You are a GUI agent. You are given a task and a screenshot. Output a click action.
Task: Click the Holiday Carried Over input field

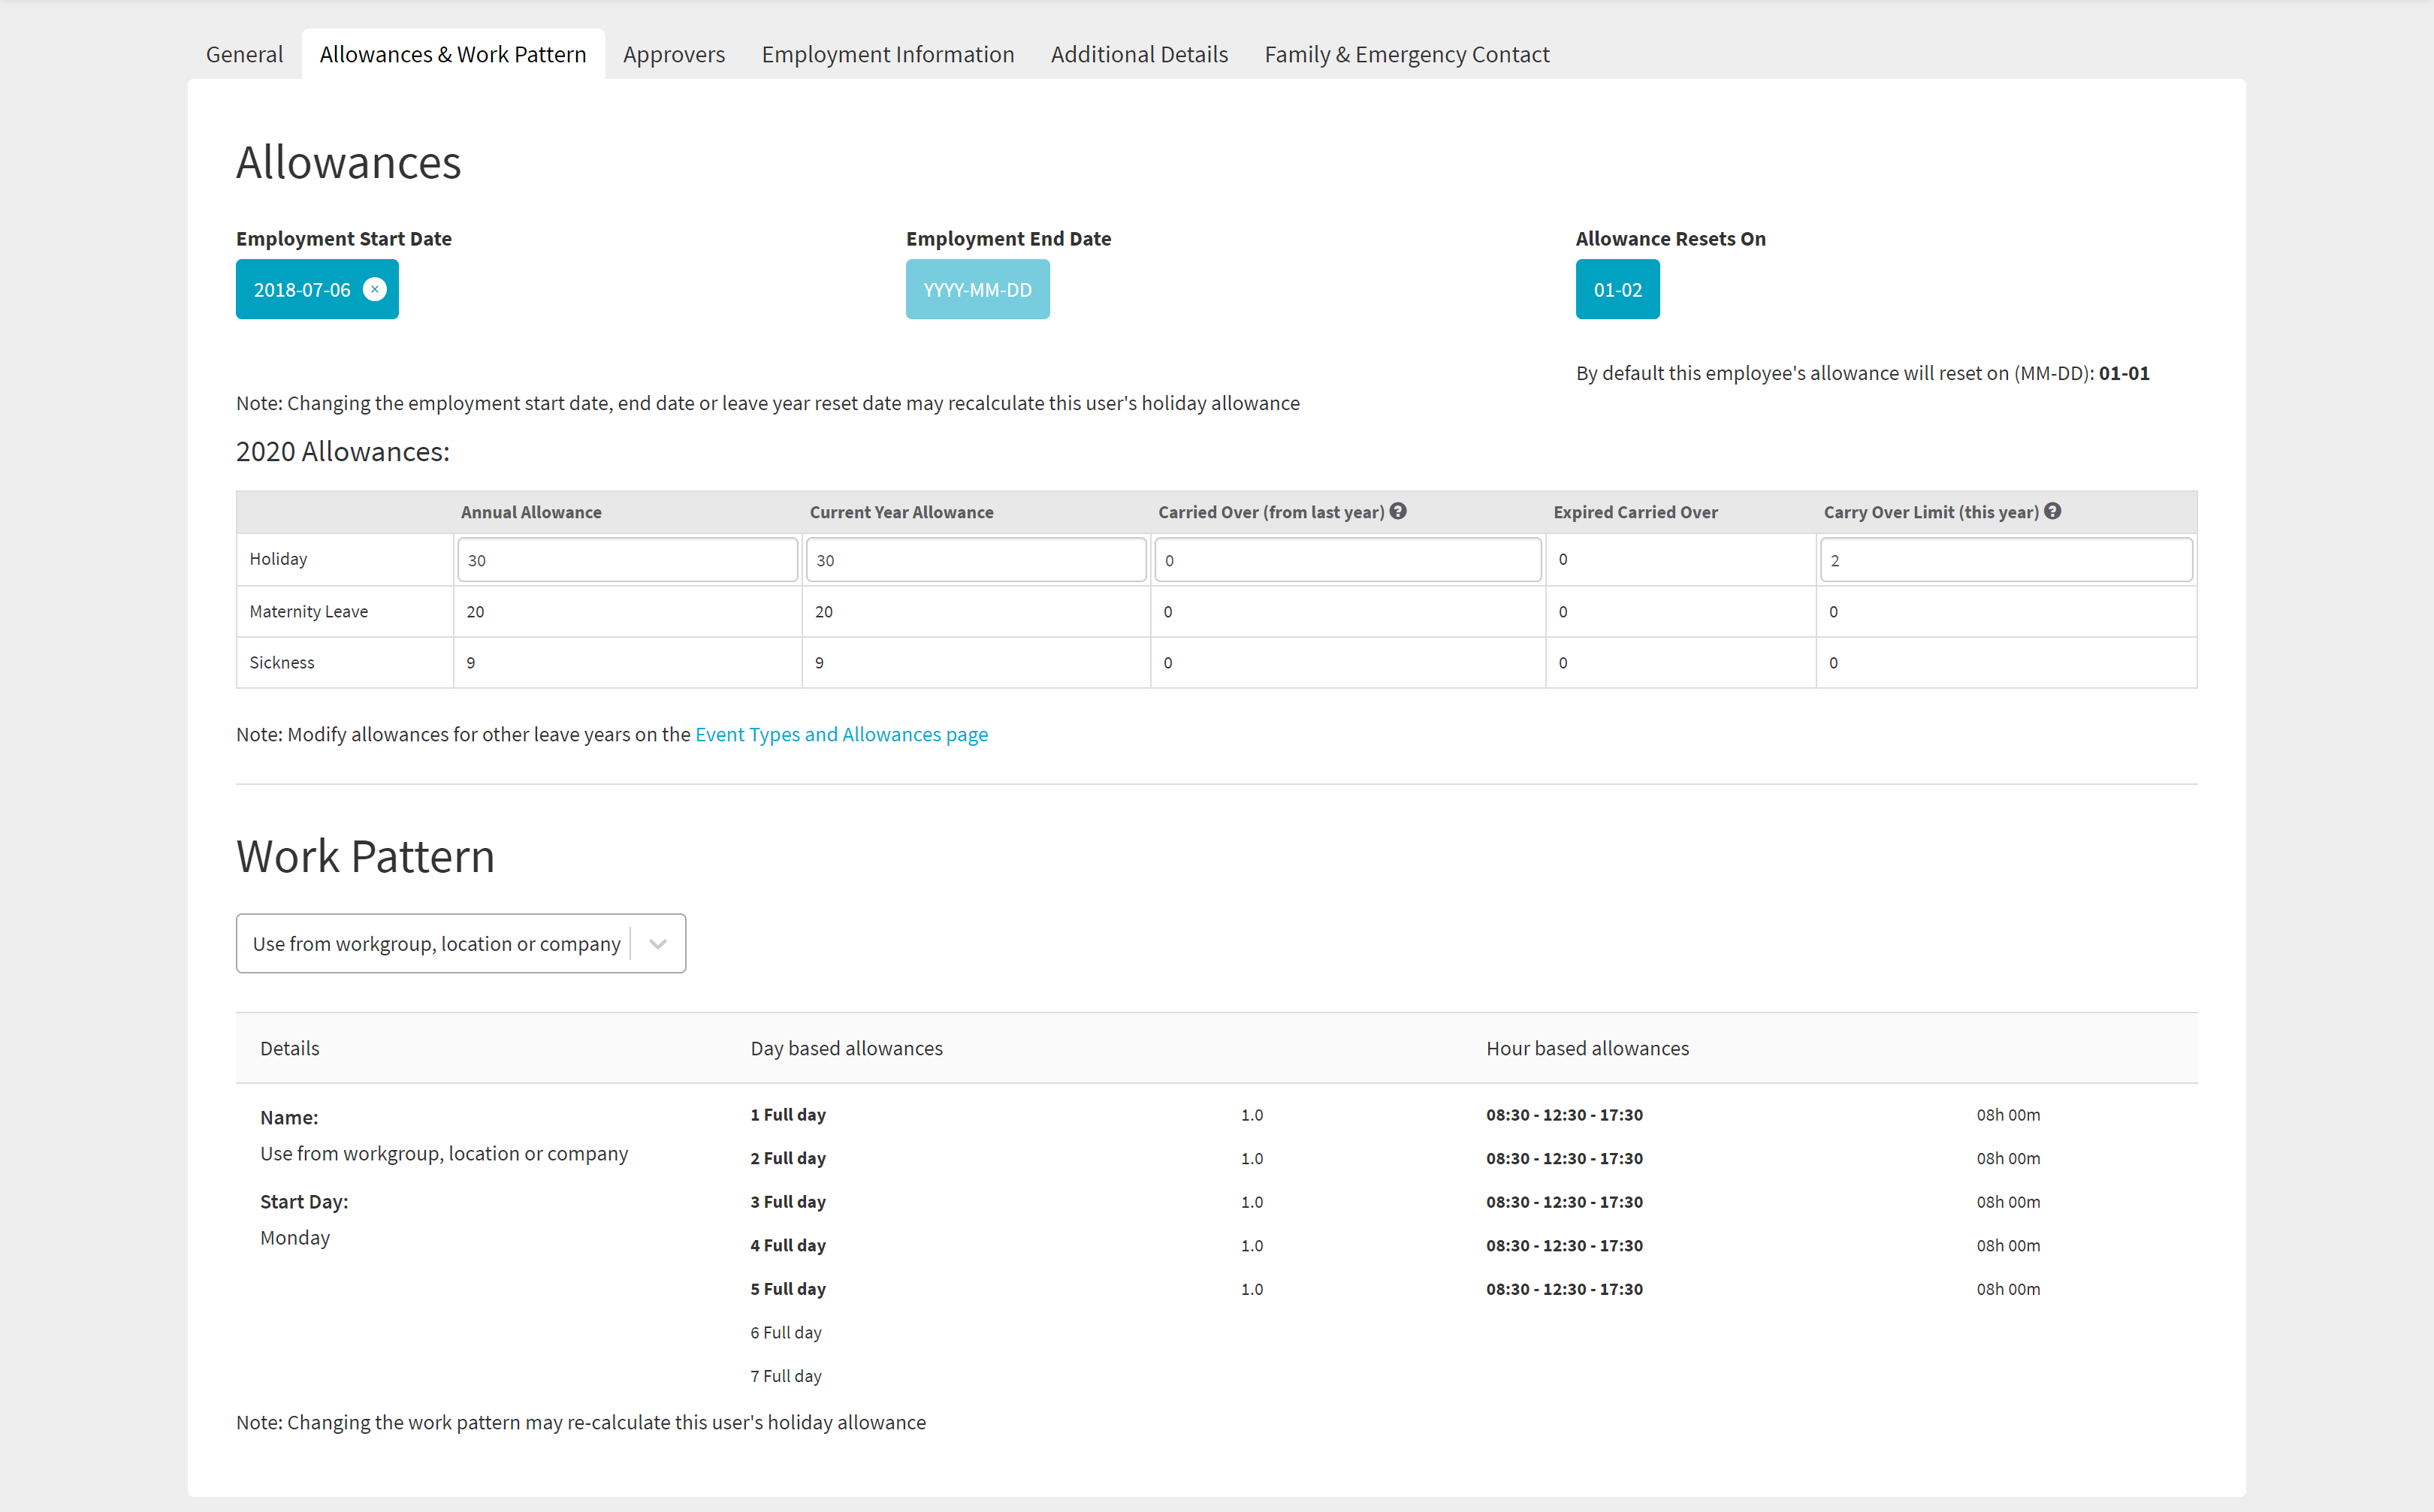point(1347,560)
